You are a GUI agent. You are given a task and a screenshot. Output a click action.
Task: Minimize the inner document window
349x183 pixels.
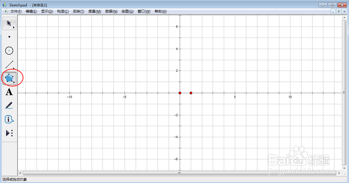333,11
